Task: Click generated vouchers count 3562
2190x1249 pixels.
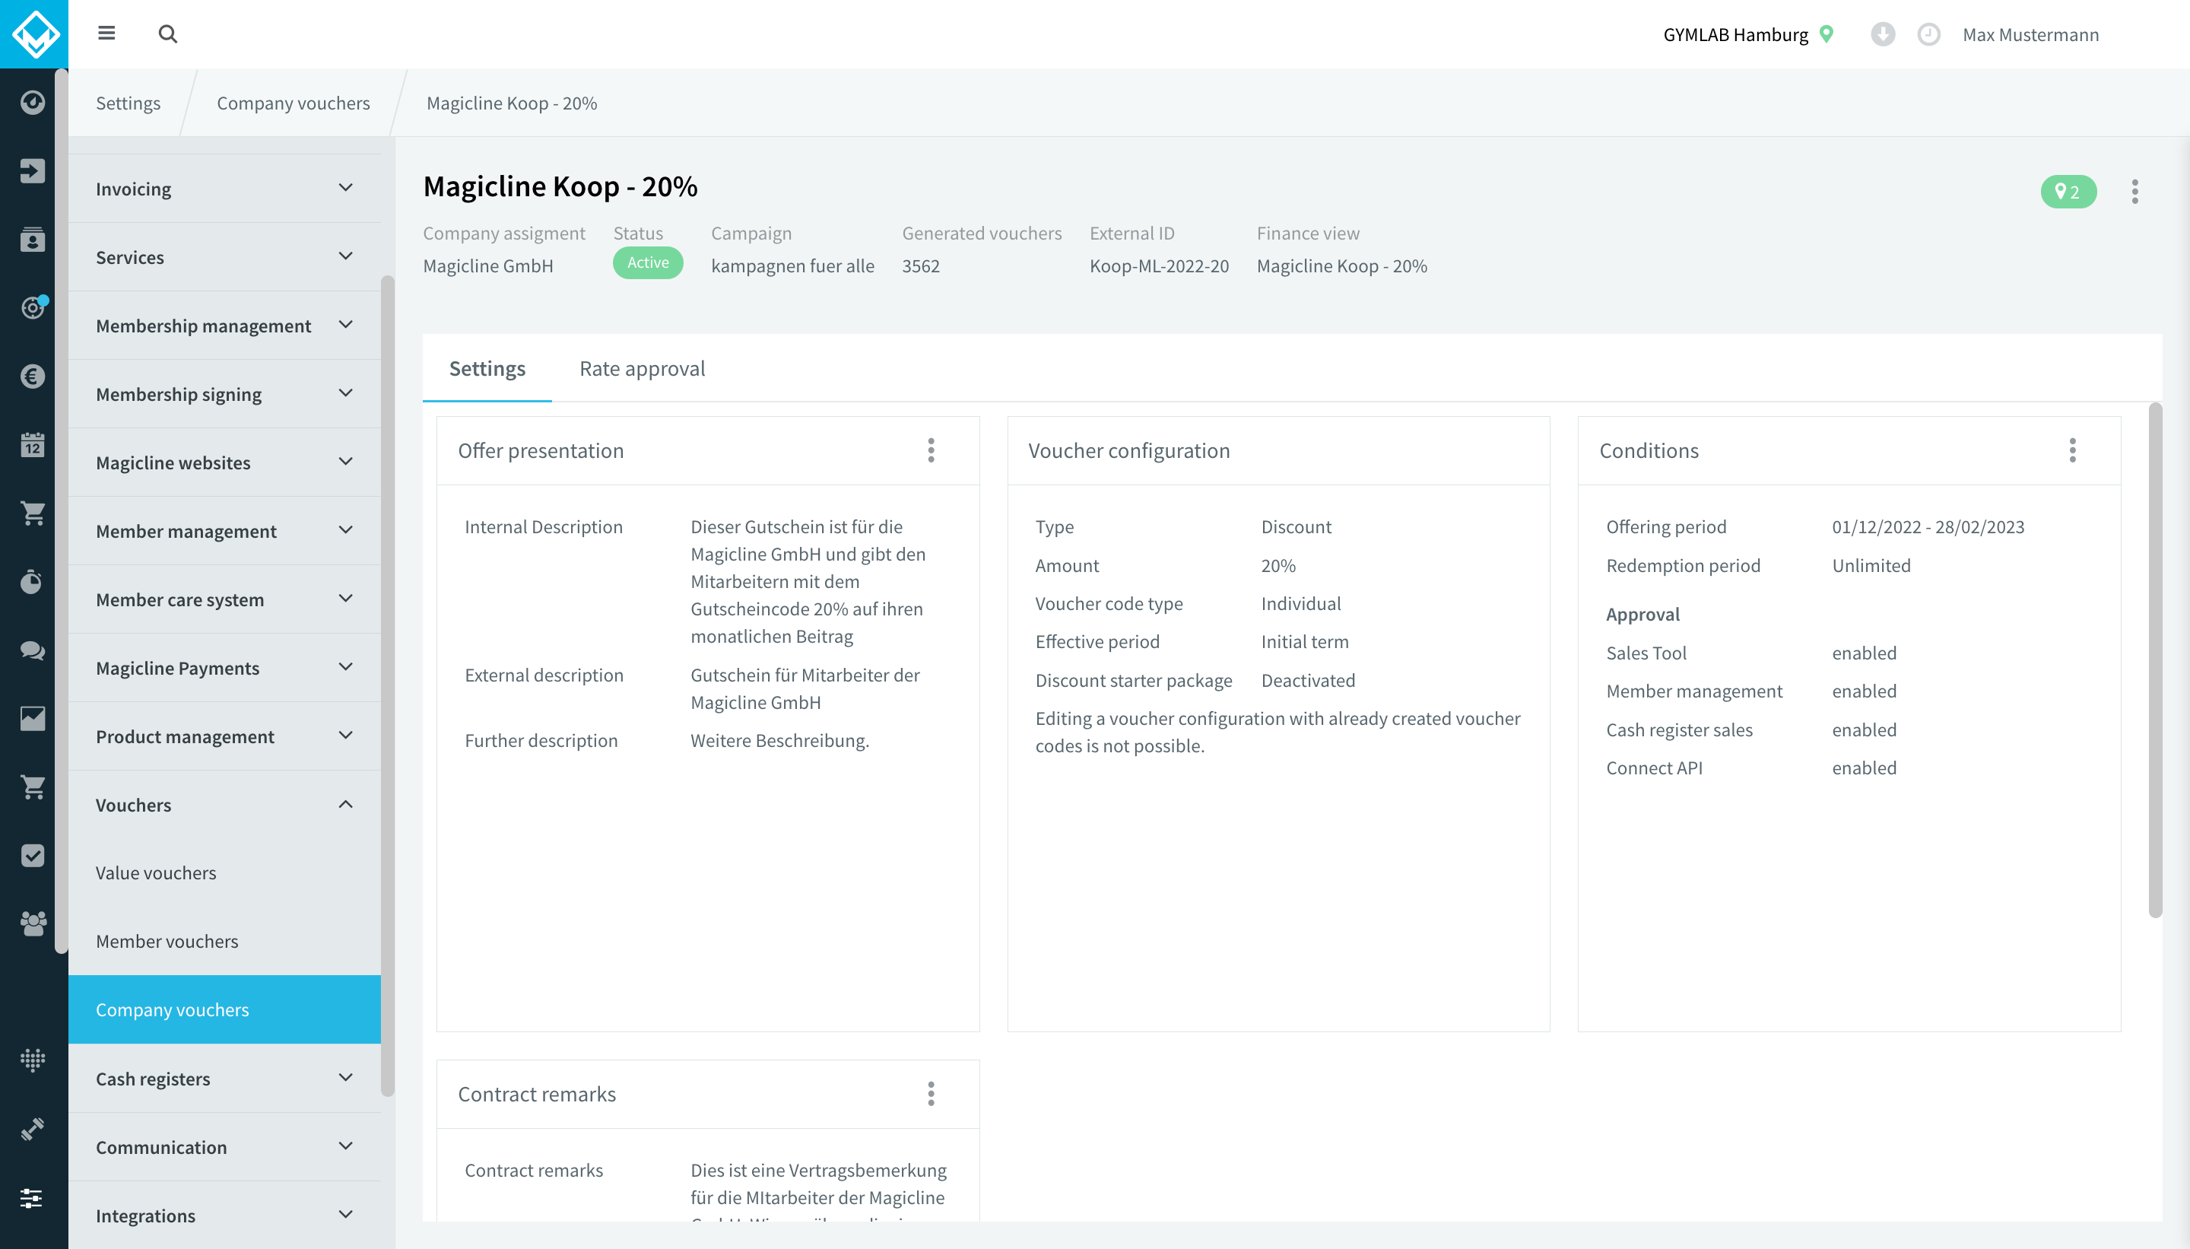Action: tap(921, 266)
